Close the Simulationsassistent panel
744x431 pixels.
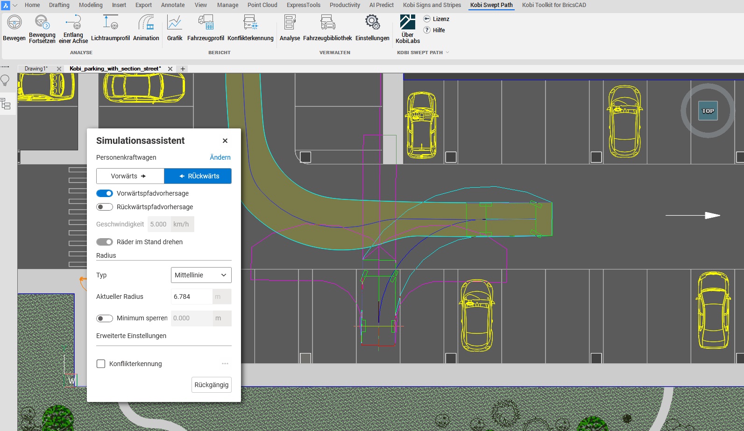pyautogui.click(x=225, y=141)
